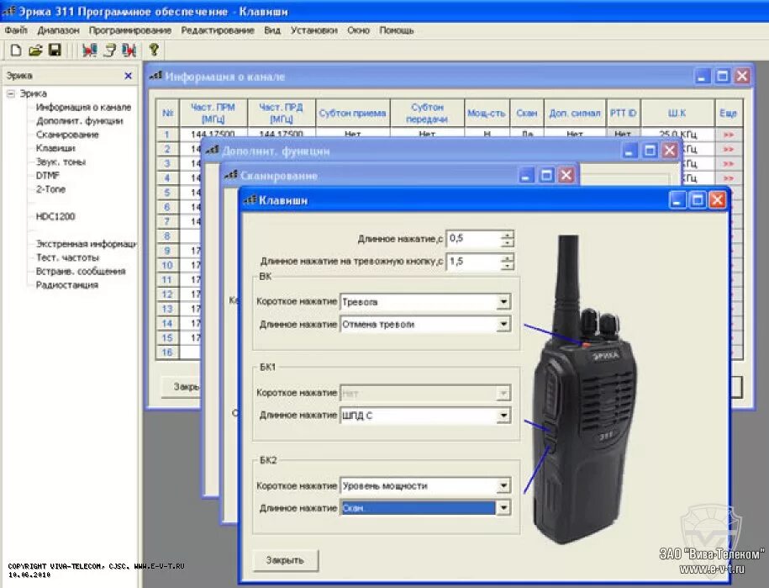
Task: Click Субтон передачи column header
Action: (427, 113)
